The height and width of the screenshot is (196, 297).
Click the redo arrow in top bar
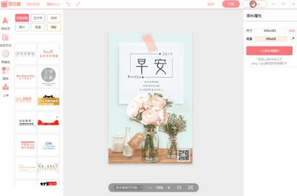tap(78, 4)
